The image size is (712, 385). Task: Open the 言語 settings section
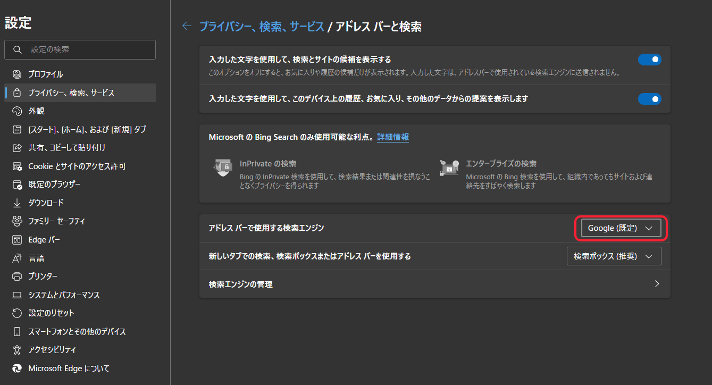(x=36, y=258)
